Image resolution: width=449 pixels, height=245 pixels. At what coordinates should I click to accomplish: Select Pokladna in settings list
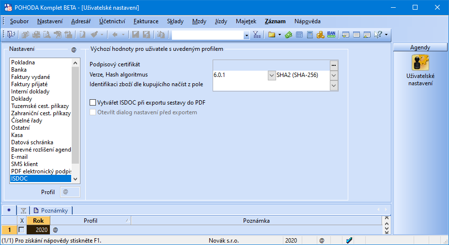coord(41,62)
